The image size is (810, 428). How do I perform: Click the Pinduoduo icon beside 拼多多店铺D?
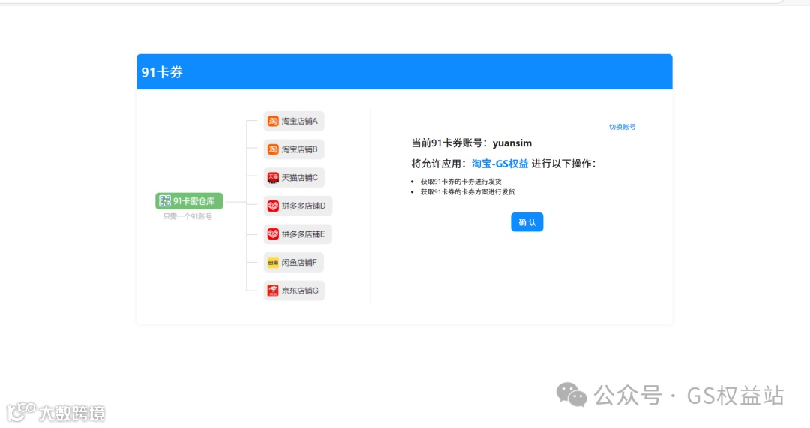click(x=273, y=206)
